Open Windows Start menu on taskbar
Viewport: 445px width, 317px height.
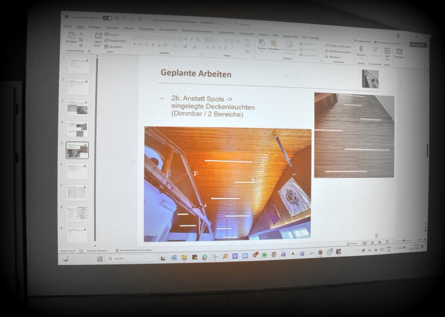[99, 259]
